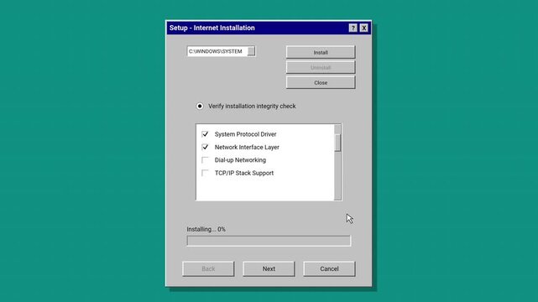This screenshot has width=538, height=302.
Task: Open the help question mark in title bar
Action: (353, 28)
